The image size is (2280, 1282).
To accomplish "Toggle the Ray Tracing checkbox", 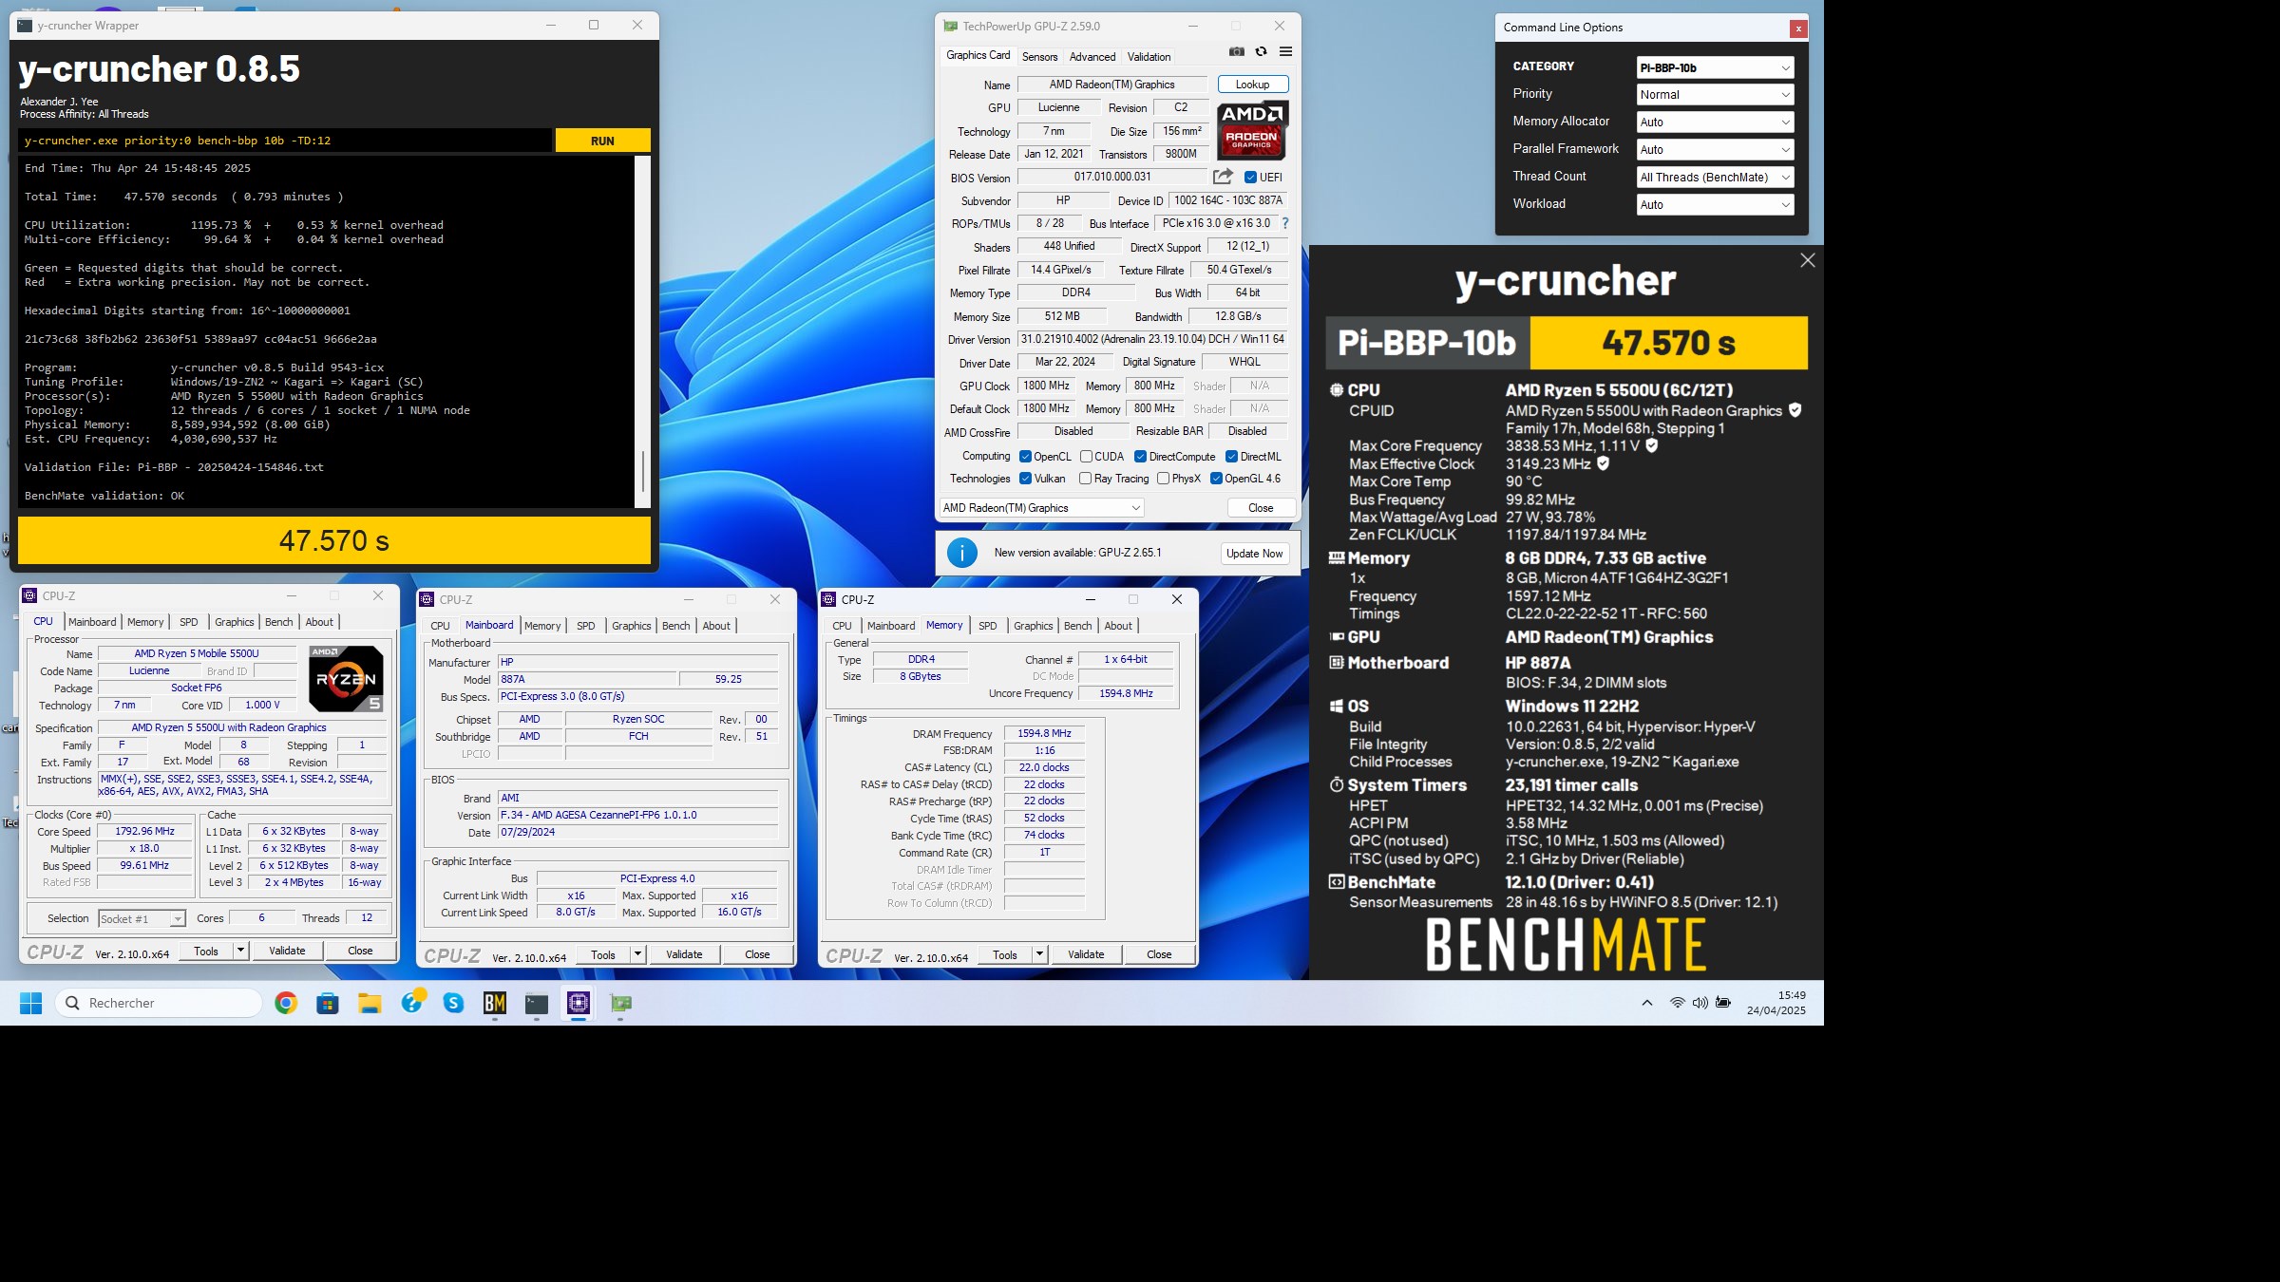I will pyautogui.click(x=1085, y=479).
